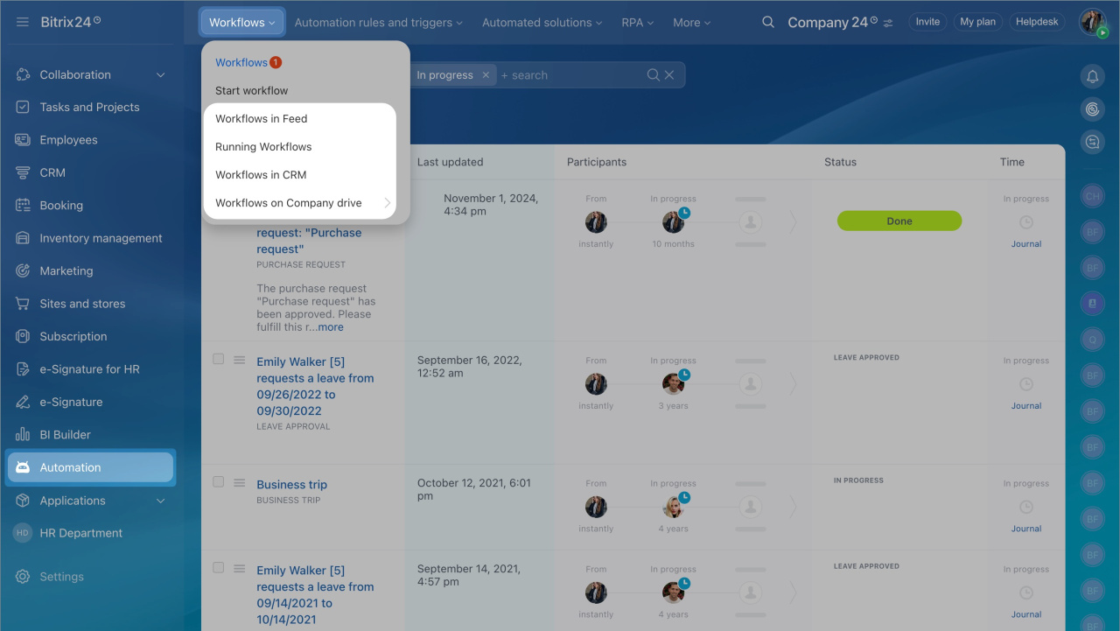Open the Workflows top dropdown
This screenshot has height=631, width=1120.
coord(242,22)
